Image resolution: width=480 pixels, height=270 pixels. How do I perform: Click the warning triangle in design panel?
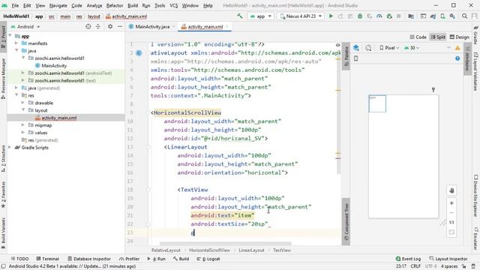[457, 48]
